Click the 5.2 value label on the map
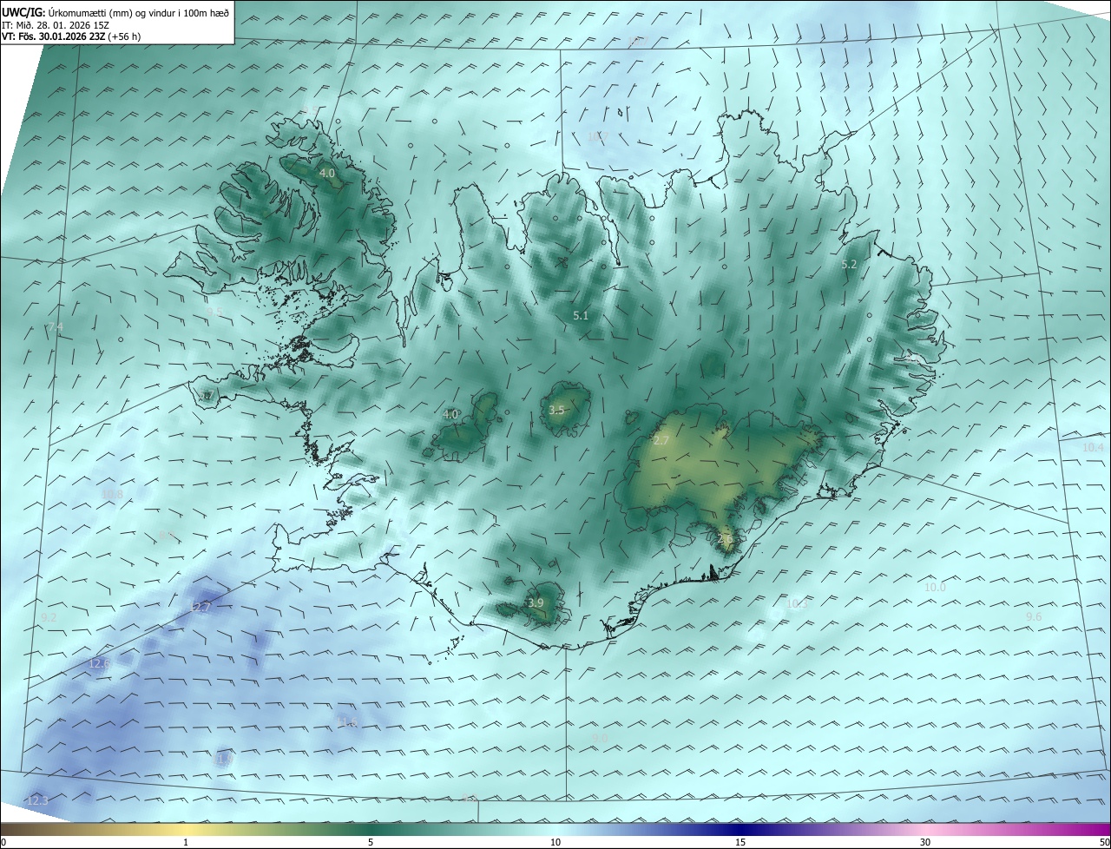This screenshot has width=1111, height=849. click(x=849, y=264)
